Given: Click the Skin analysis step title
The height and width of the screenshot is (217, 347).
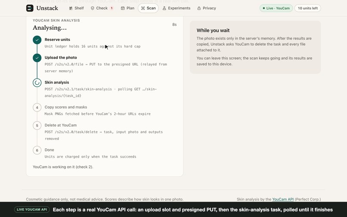Looking at the screenshot, I should pyautogui.click(x=57, y=82).
